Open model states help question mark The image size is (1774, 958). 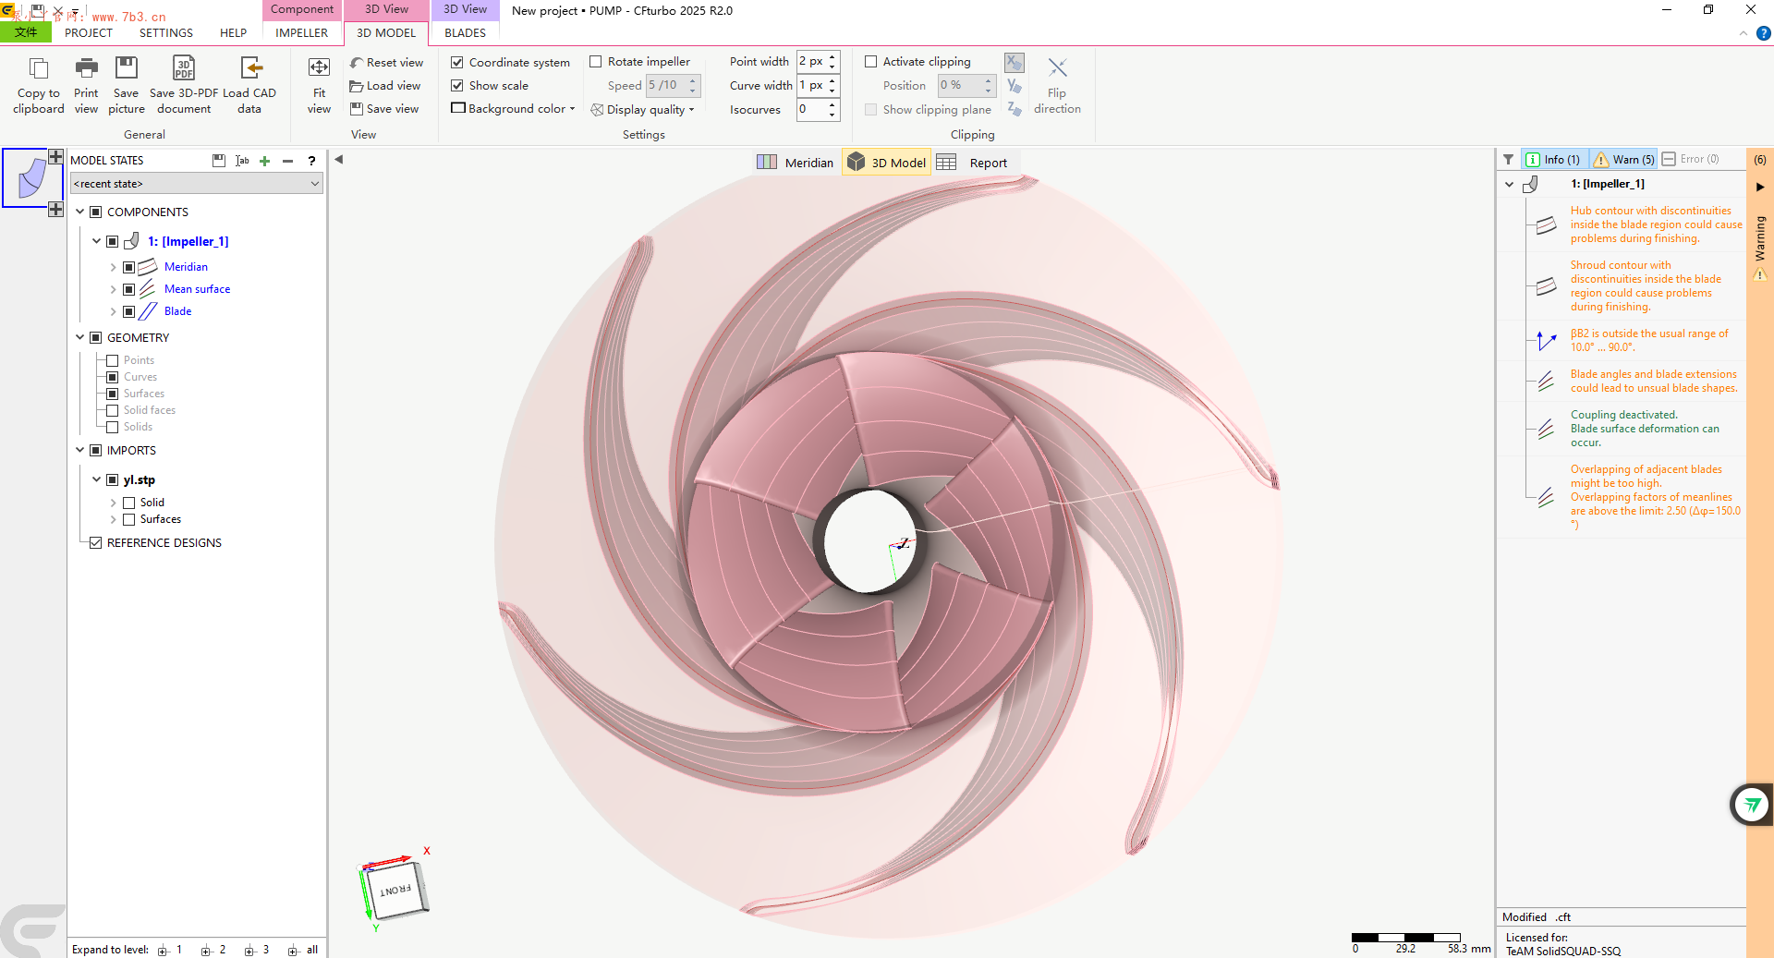(x=312, y=161)
